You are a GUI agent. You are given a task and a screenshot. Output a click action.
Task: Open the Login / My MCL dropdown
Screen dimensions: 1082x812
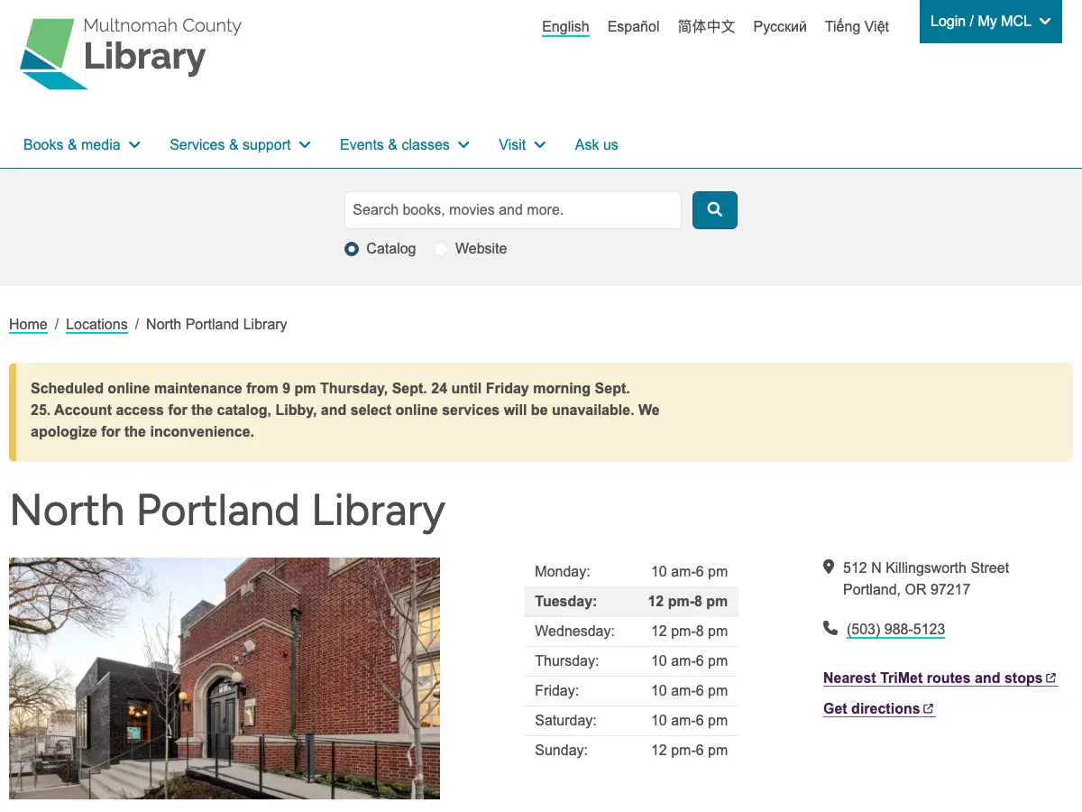click(x=991, y=22)
